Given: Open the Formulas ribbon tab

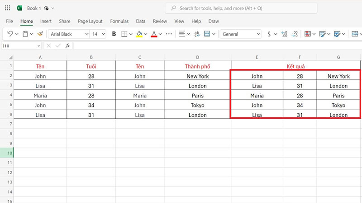Looking at the screenshot, I should pyautogui.click(x=119, y=21).
